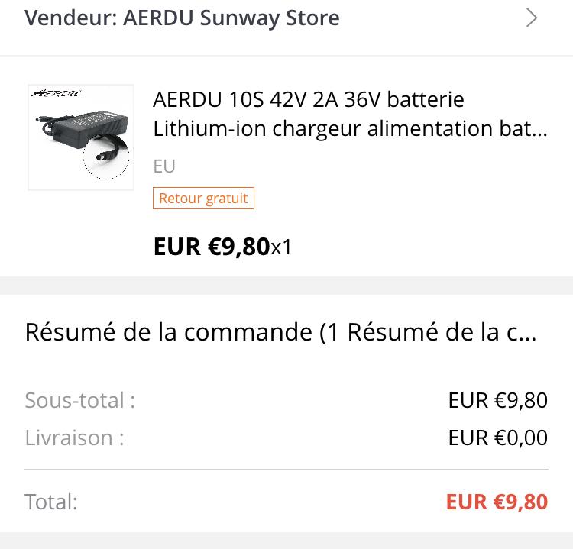Click the black charger body in the thumbnail
This screenshot has height=549, width=573.
92,128
